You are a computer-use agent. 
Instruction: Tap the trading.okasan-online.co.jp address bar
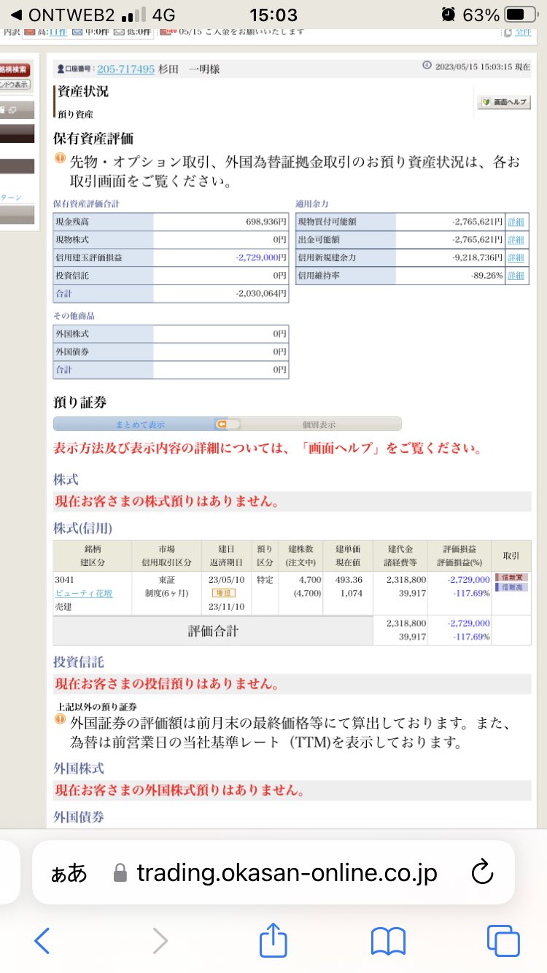pos(286,873)
